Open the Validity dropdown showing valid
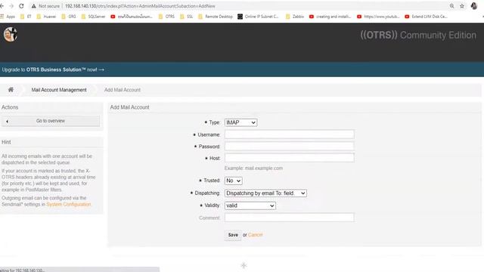This screenshot has height=272, width=484. coord(250,206)
